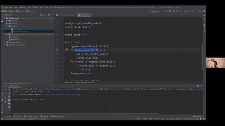Open the Help menu

[x=64, y=7]
